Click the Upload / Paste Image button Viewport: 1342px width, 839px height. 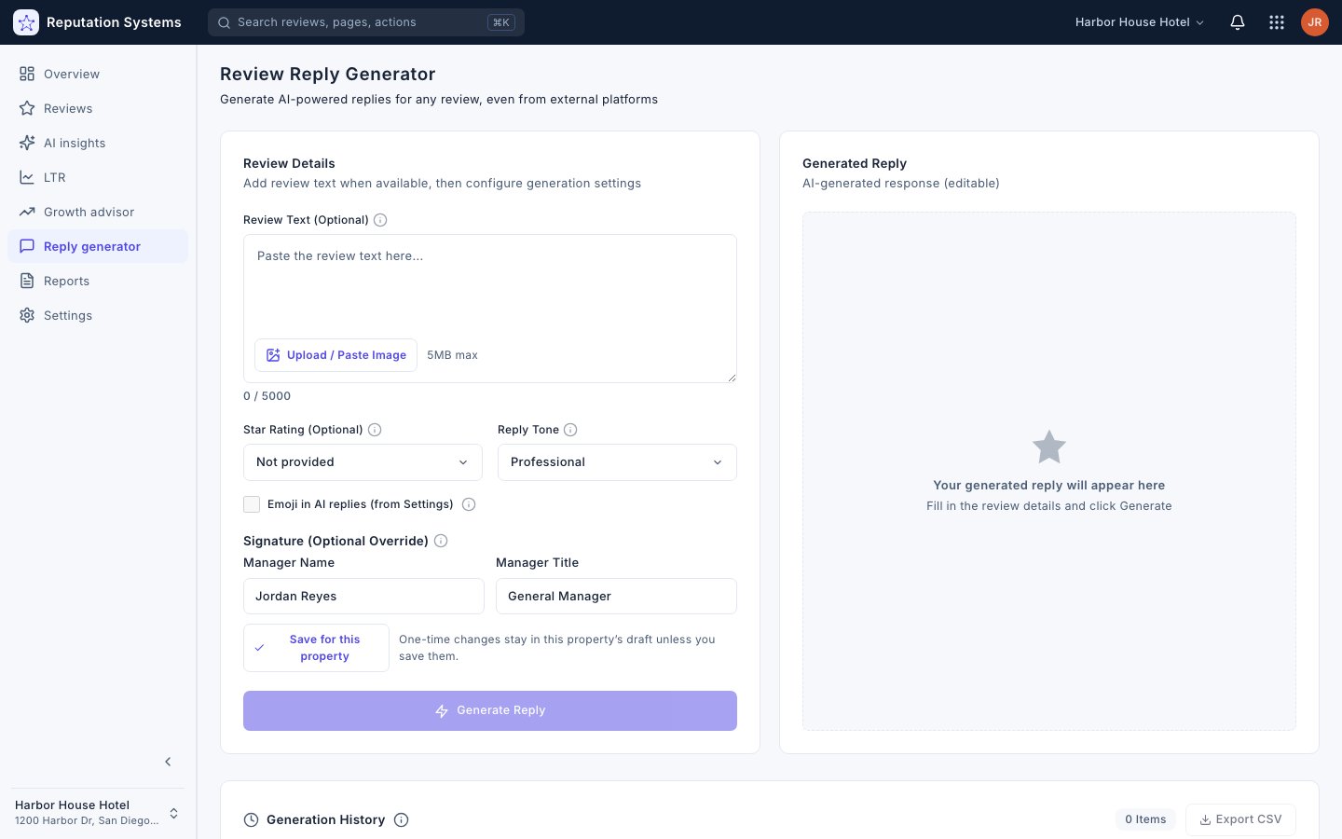point(335,355)
